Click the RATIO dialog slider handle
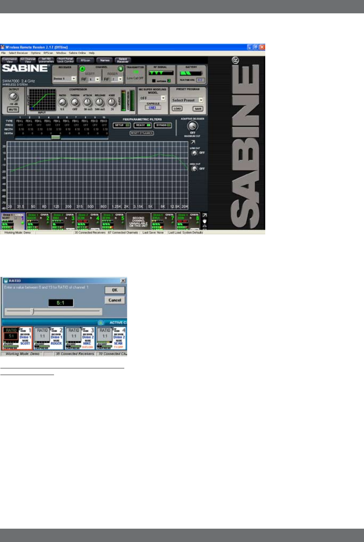Screen dimensions: 364x542 pos(32,312)
